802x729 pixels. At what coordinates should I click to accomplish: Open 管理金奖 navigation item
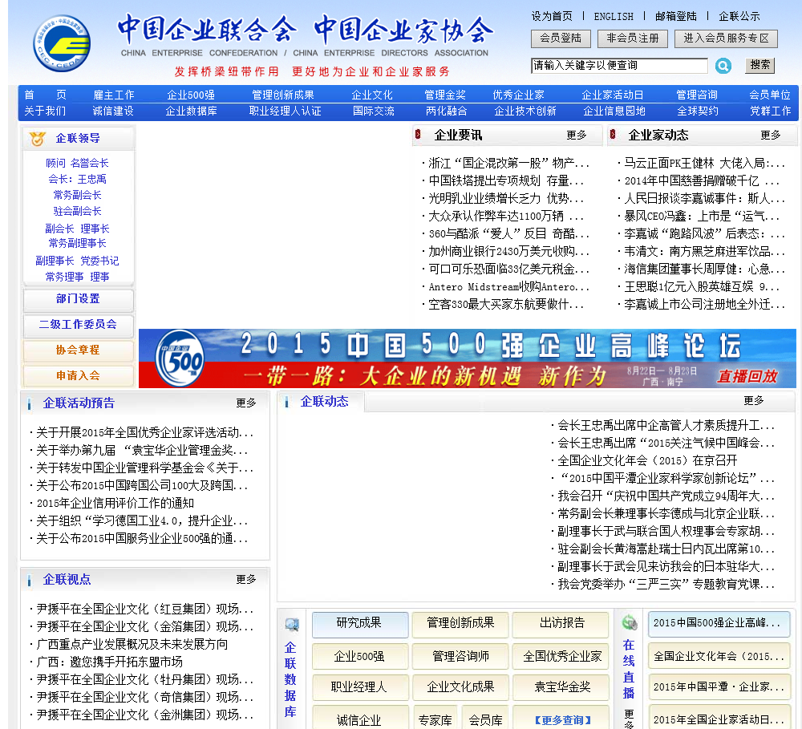(x=445, y=95)
